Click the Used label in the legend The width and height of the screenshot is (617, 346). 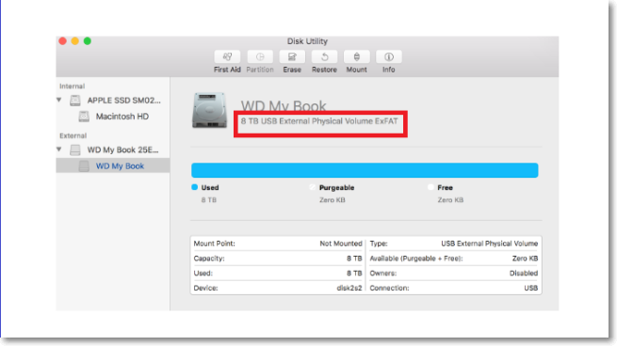(x=210, y=188)
